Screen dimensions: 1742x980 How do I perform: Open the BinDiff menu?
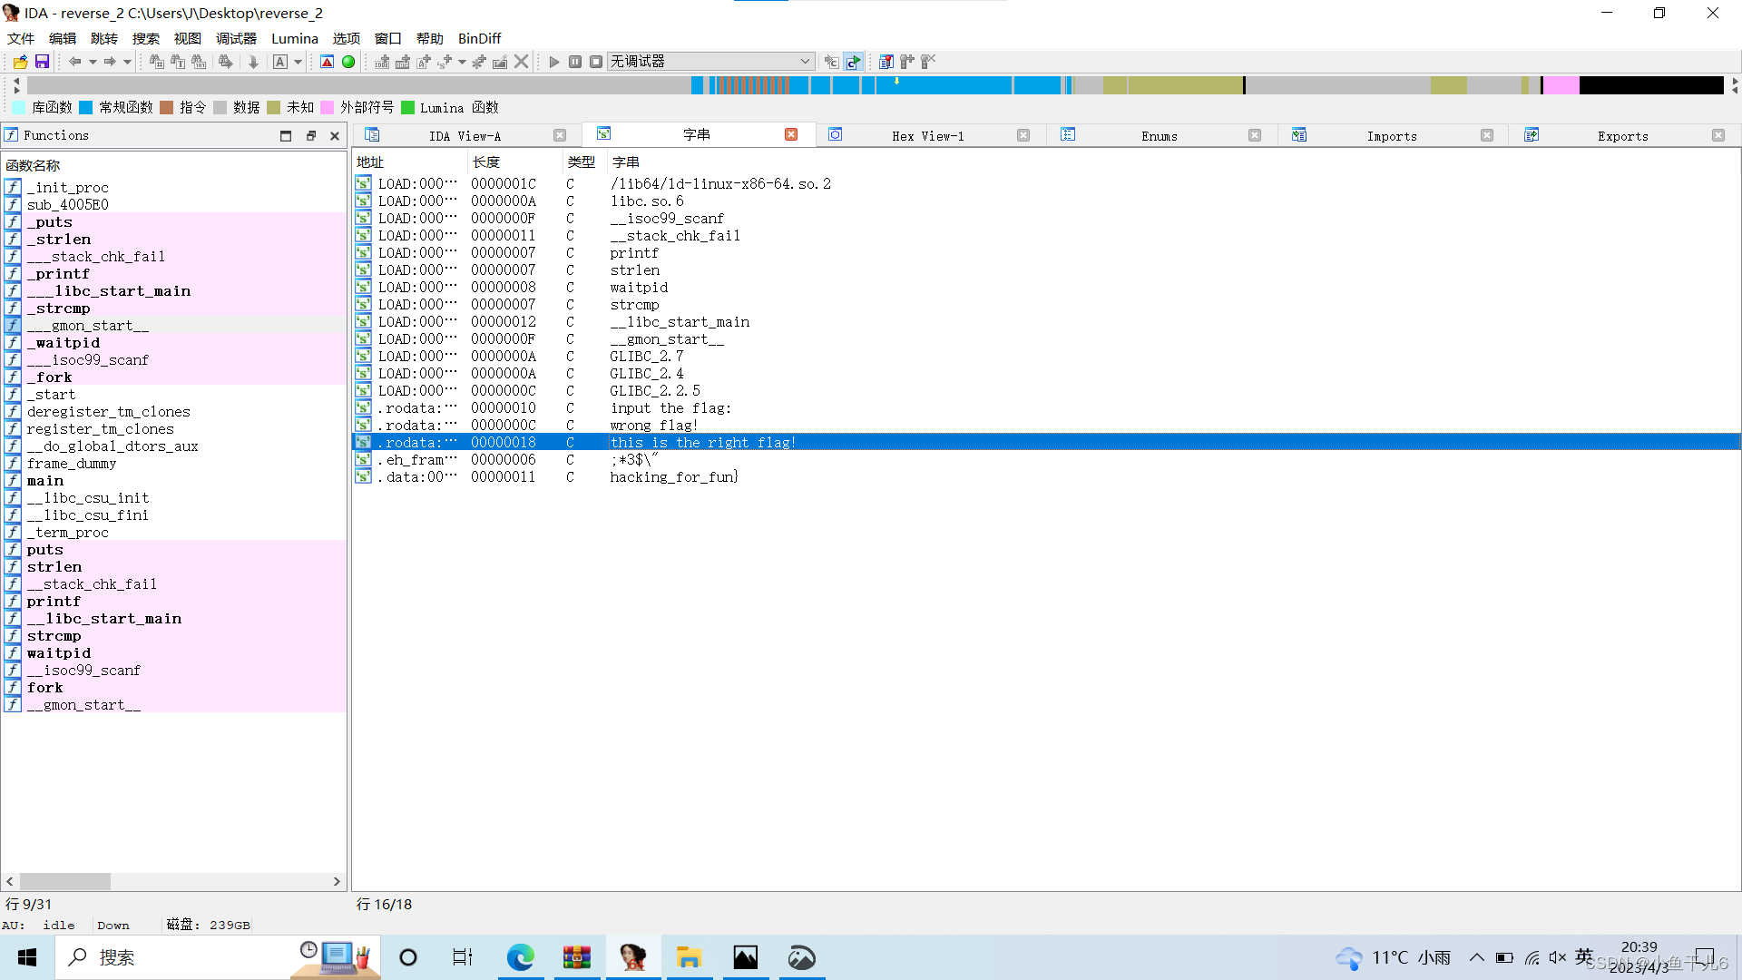tap(479, 38)
